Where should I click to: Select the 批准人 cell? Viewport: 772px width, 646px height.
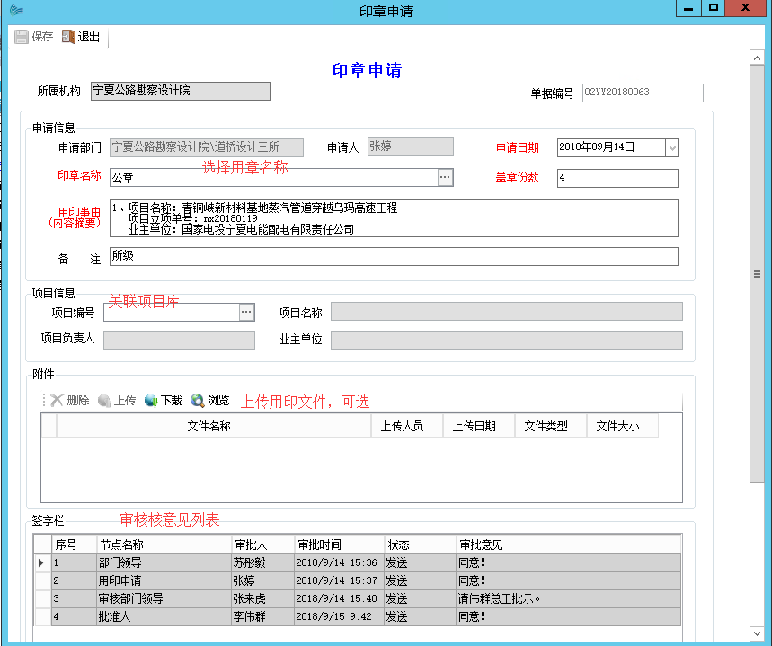[x=164, y=616]
